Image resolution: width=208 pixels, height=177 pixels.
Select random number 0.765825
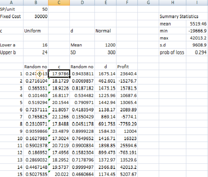(x=36, y=117)
